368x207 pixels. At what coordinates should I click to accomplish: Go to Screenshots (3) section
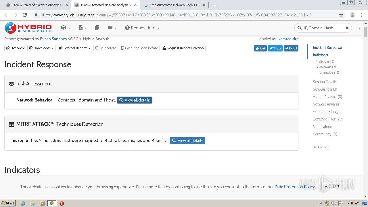click(325, 89)
